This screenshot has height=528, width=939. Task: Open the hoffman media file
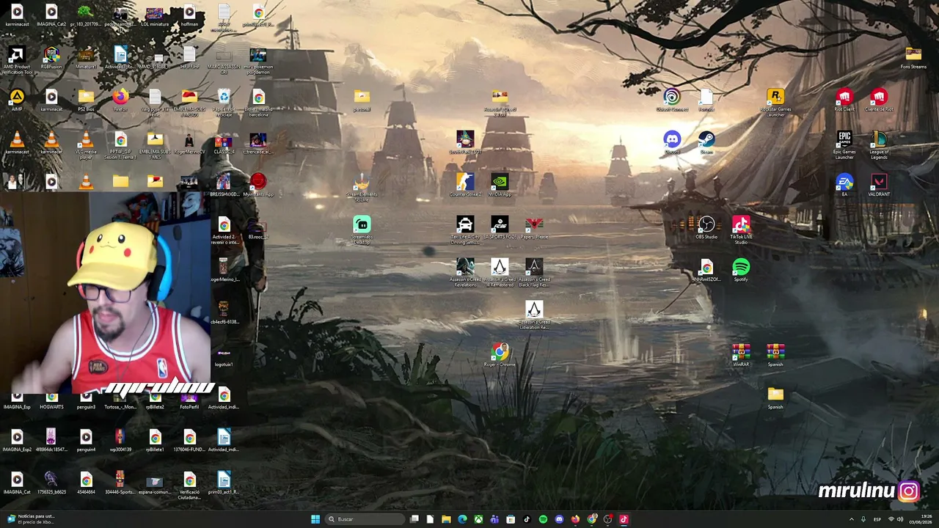point(189,16)
